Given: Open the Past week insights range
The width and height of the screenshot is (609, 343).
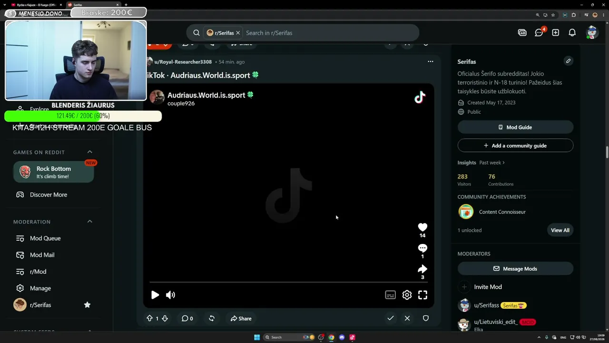Looking at the screenshot, I should click(x=492, y=162).
